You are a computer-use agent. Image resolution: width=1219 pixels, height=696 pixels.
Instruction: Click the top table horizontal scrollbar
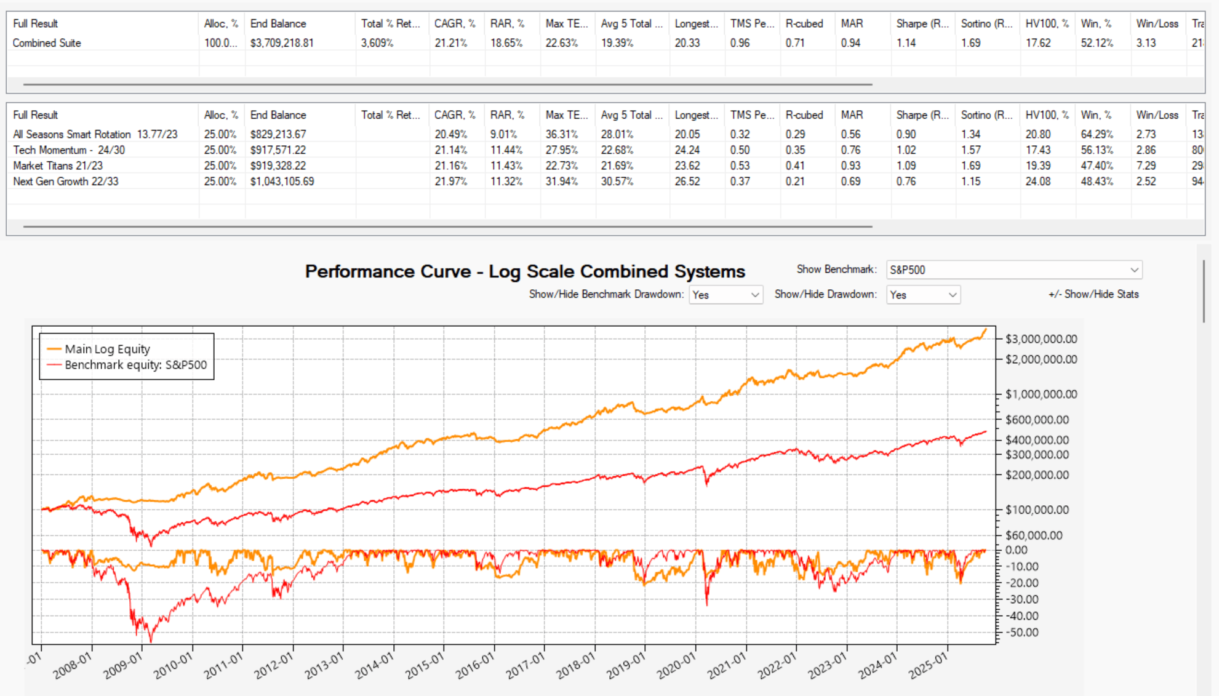tap(447, 84)
